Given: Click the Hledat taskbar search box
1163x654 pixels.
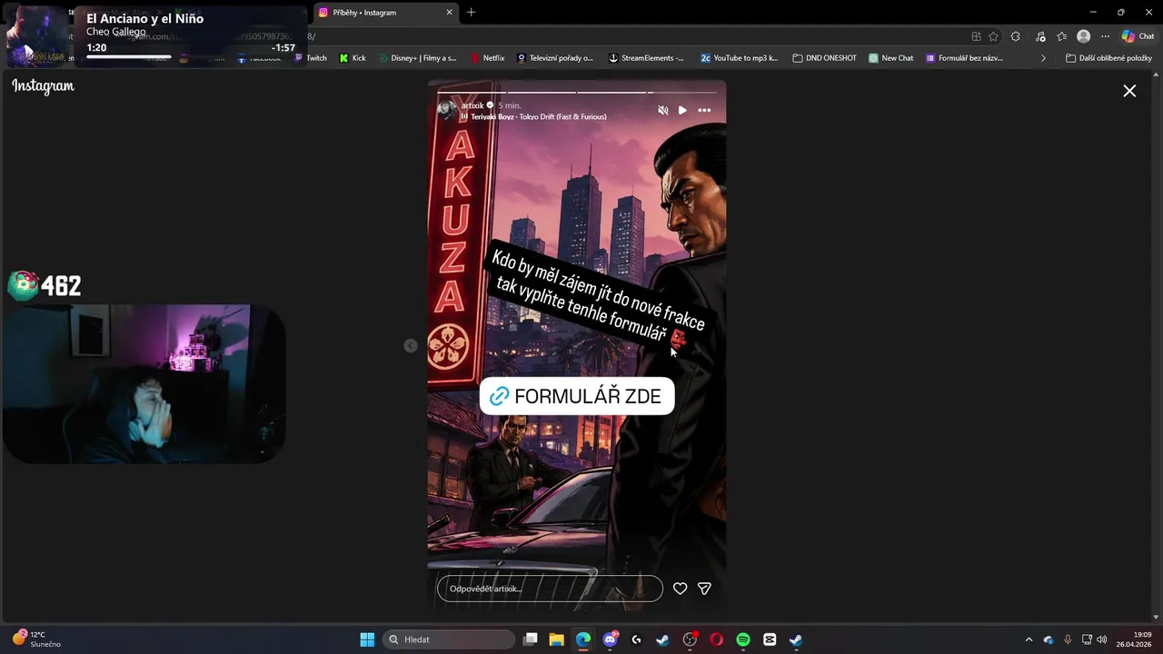Looking at the screenshot, I should 450,639.
